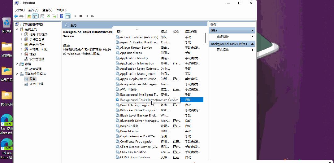Collapse the 系统工具 tree node

(17, 29)
